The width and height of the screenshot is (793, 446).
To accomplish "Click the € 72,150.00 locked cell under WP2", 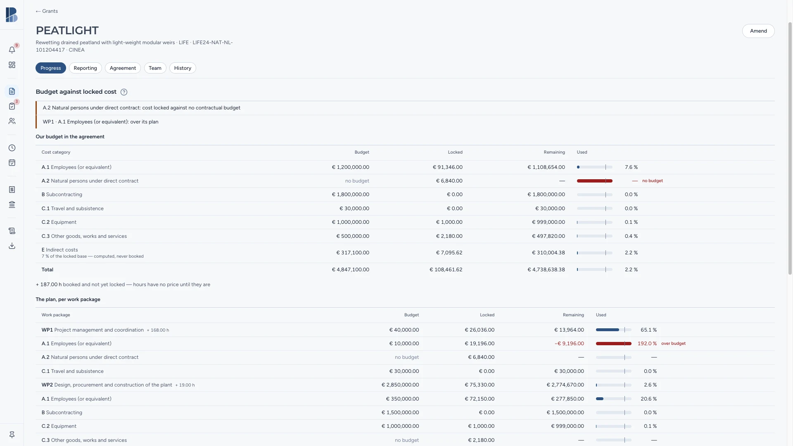I will [x=480, y=399].
